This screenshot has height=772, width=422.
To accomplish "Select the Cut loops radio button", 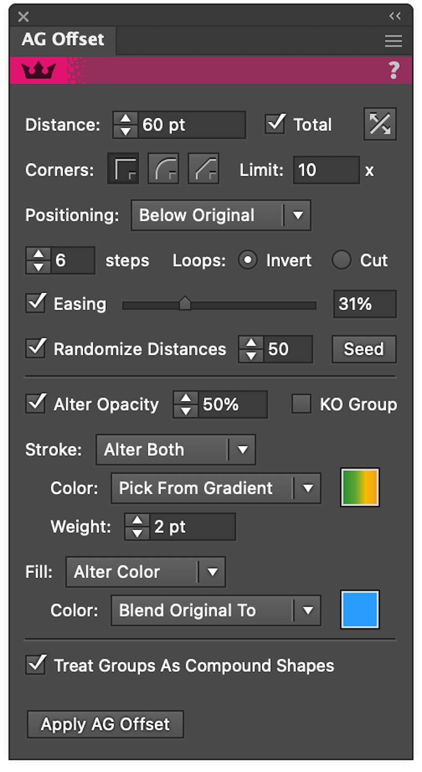I will click(x=342, y=260).
